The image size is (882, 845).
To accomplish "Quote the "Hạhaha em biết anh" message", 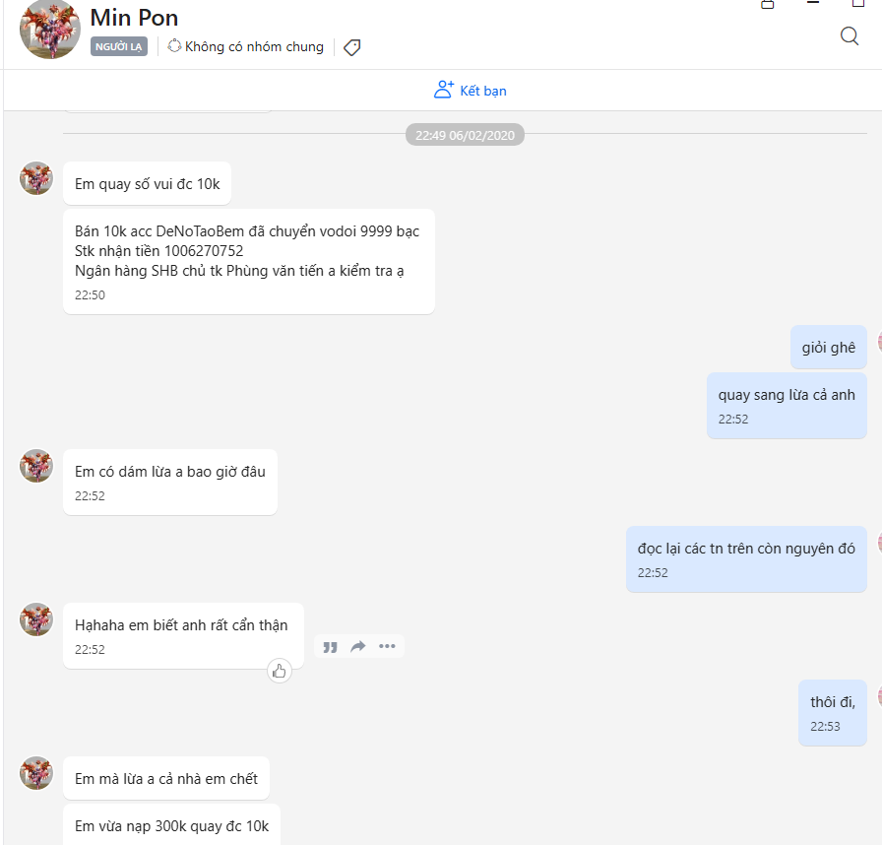I will tap(330, 647).
